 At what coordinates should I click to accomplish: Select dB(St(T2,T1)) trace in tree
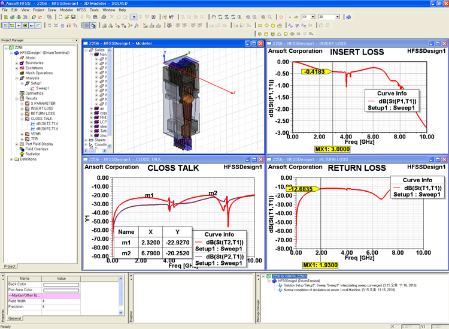pos(47,123)
